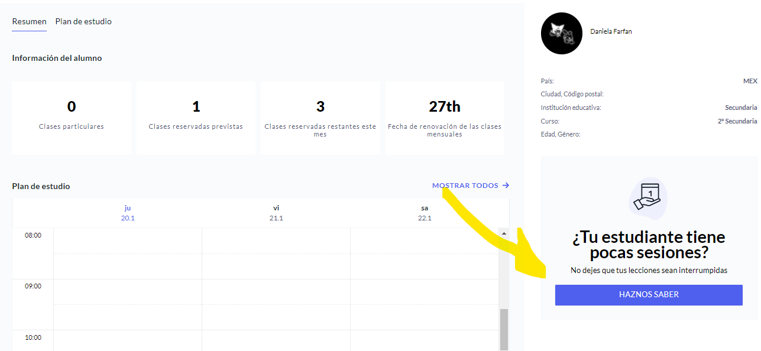Click the 09:00 slot on Friday
The width and height of the screenshot is (761, 351).
click(276, 292)
